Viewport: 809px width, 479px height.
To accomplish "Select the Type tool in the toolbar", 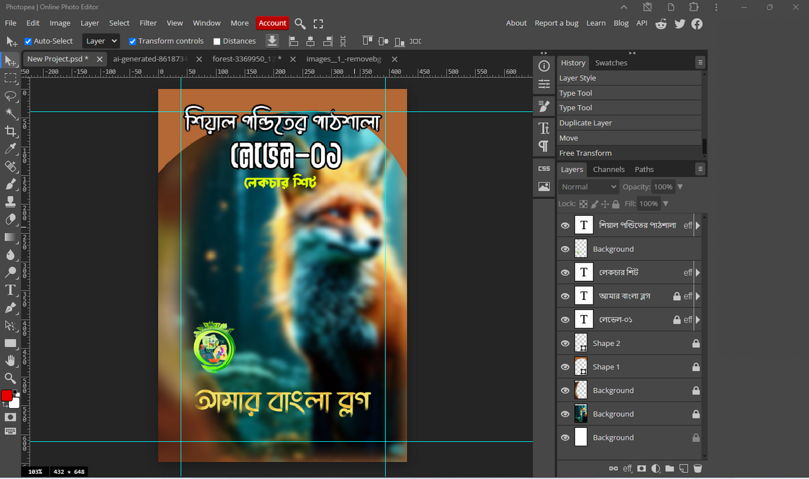I will [11, 290].
